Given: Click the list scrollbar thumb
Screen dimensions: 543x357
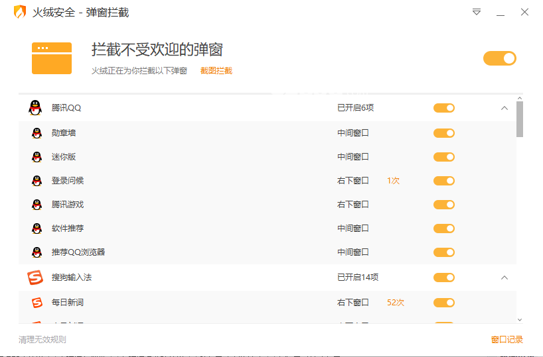Looking at the screenshot, I should (520, 119).
